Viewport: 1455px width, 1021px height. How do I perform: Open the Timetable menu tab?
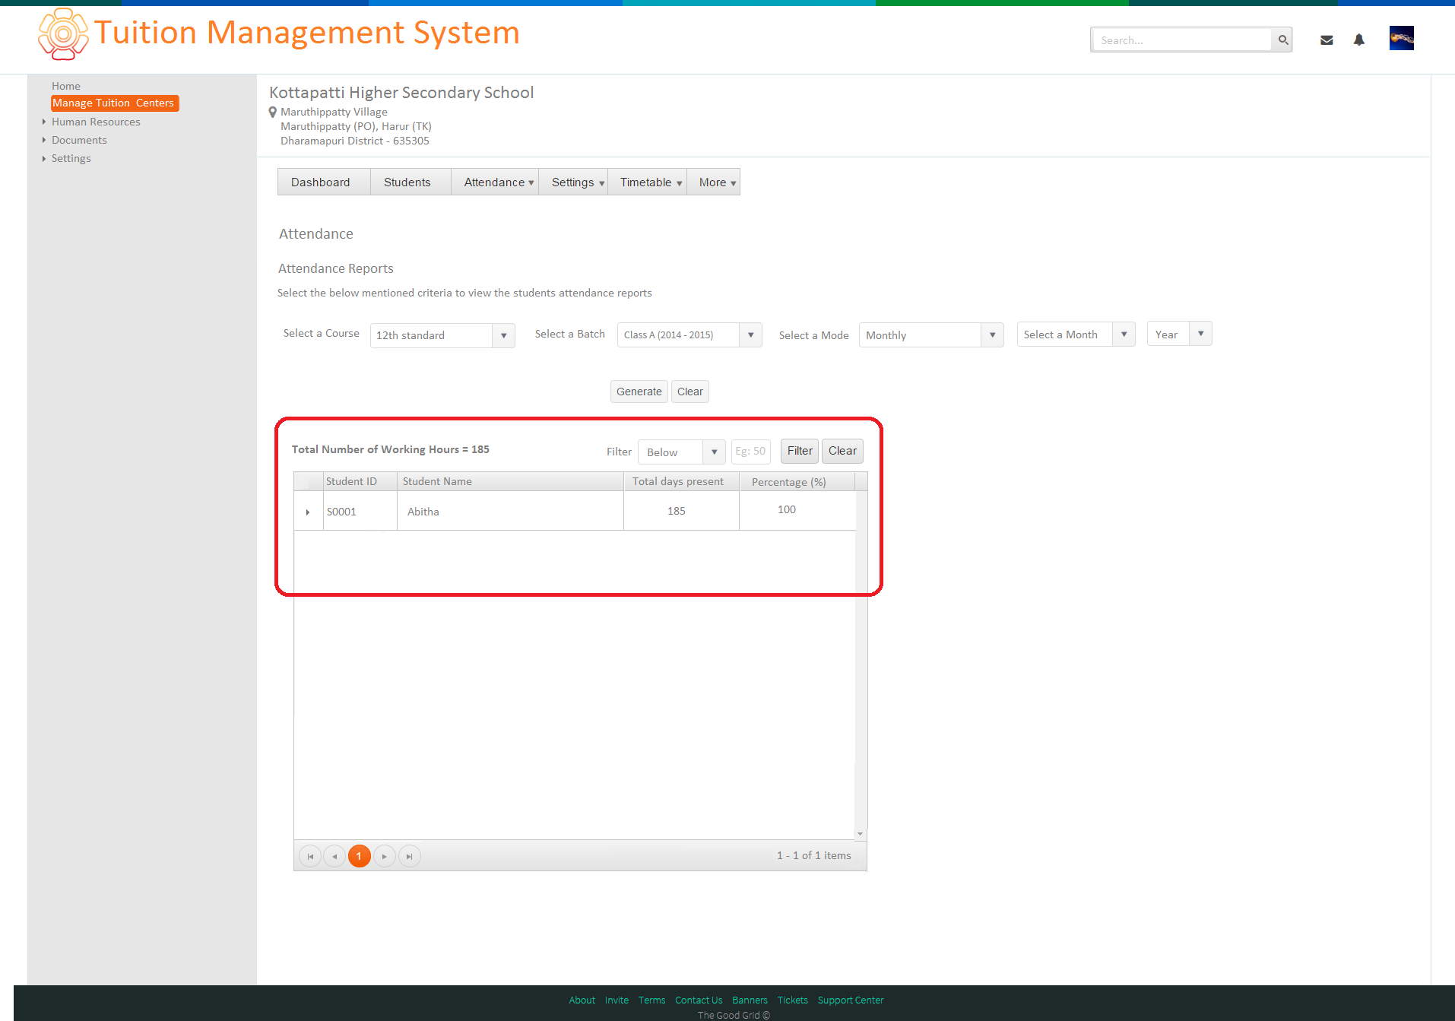pos(647,182)
